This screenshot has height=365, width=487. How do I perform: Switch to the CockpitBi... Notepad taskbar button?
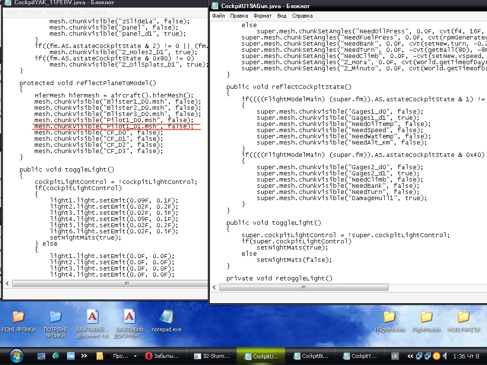pyautogui.click(x=311, y=356)
